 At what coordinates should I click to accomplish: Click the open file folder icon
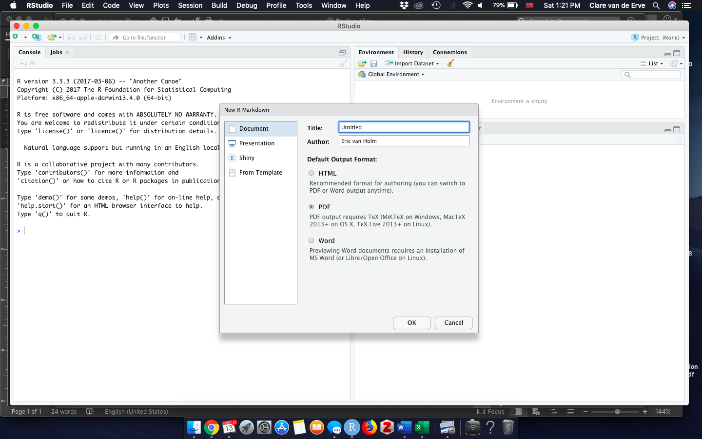pyautogui.click(x=52, y=37)
